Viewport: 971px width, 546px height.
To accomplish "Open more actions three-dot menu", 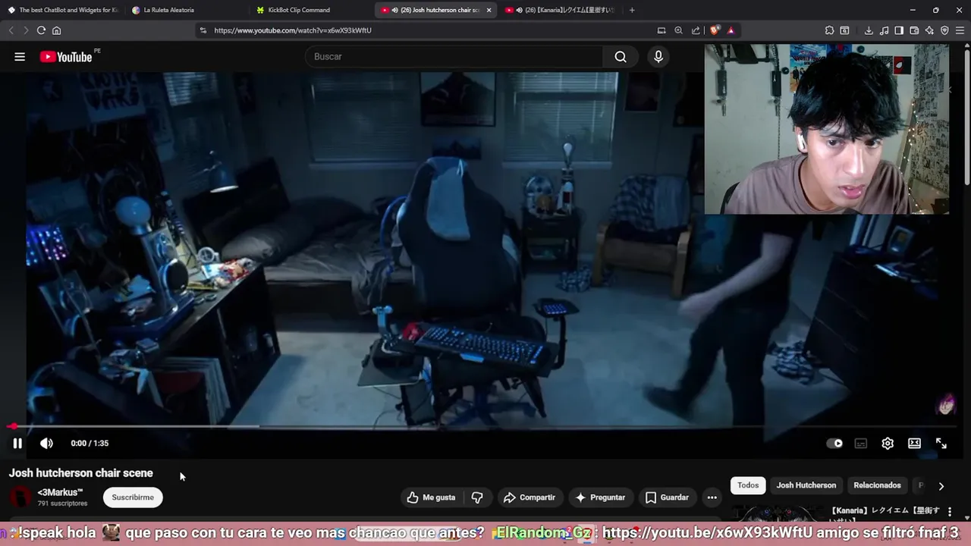I will (x=712, y=497).
